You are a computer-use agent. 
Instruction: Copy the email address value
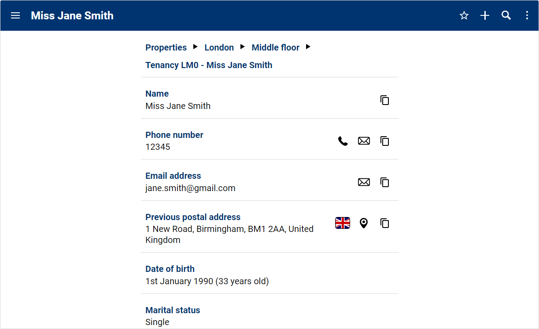click(385, 182)
